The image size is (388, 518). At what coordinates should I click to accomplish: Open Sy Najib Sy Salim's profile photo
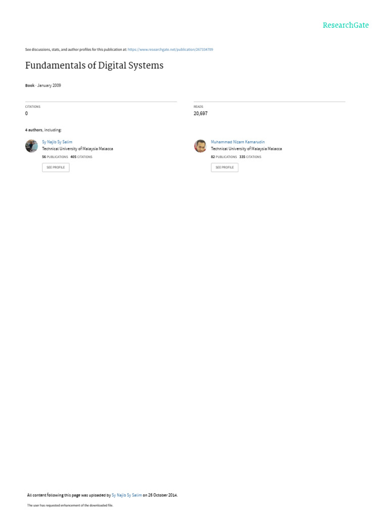tap(32, 146)
